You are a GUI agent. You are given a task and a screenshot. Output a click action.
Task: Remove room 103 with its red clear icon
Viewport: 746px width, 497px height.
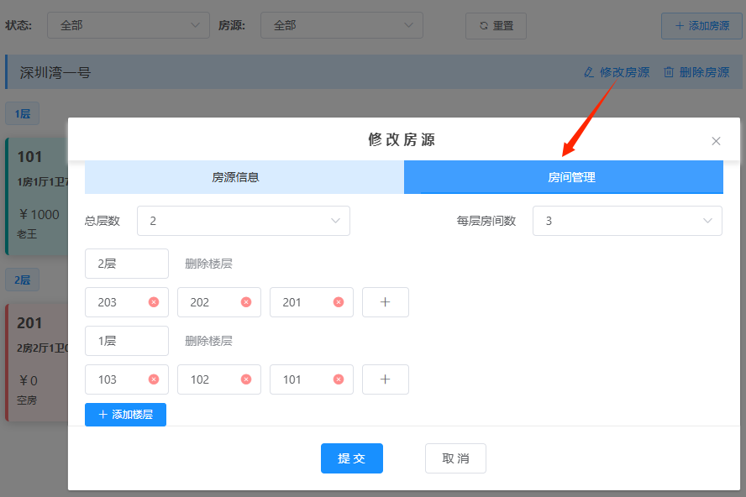click(x=154, y=379)
